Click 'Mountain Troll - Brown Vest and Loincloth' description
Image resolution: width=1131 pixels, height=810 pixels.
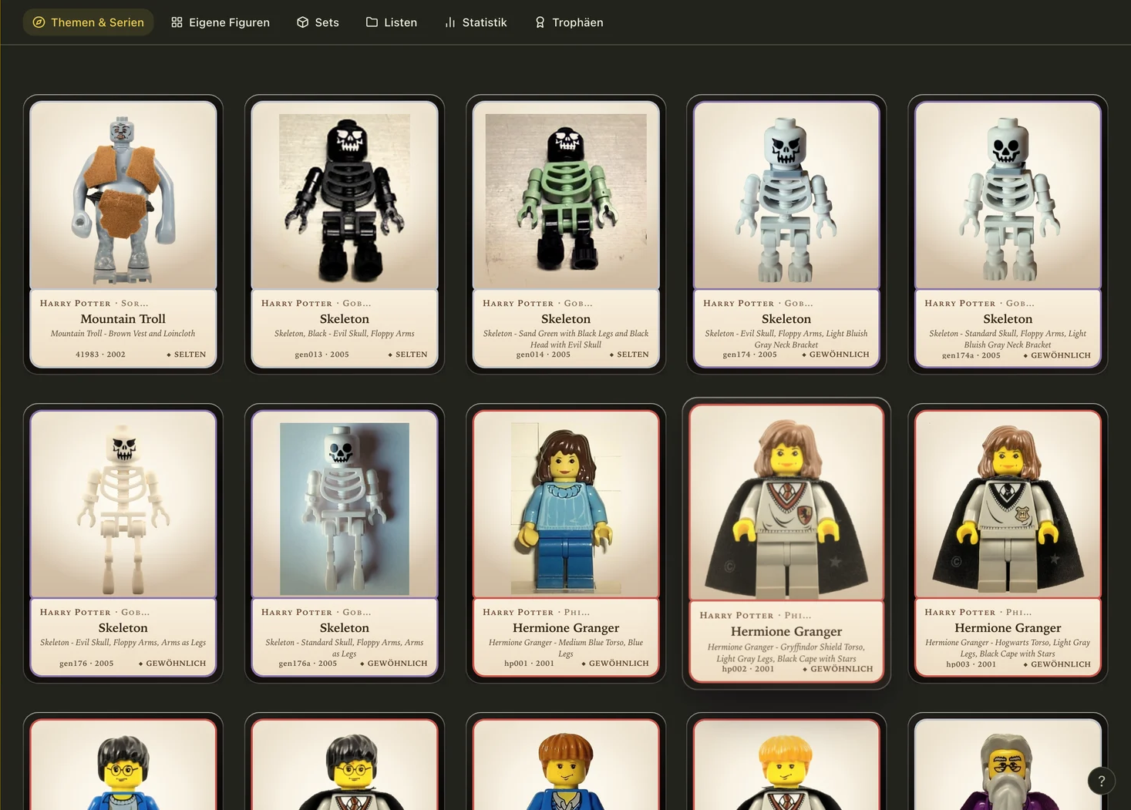123,334
